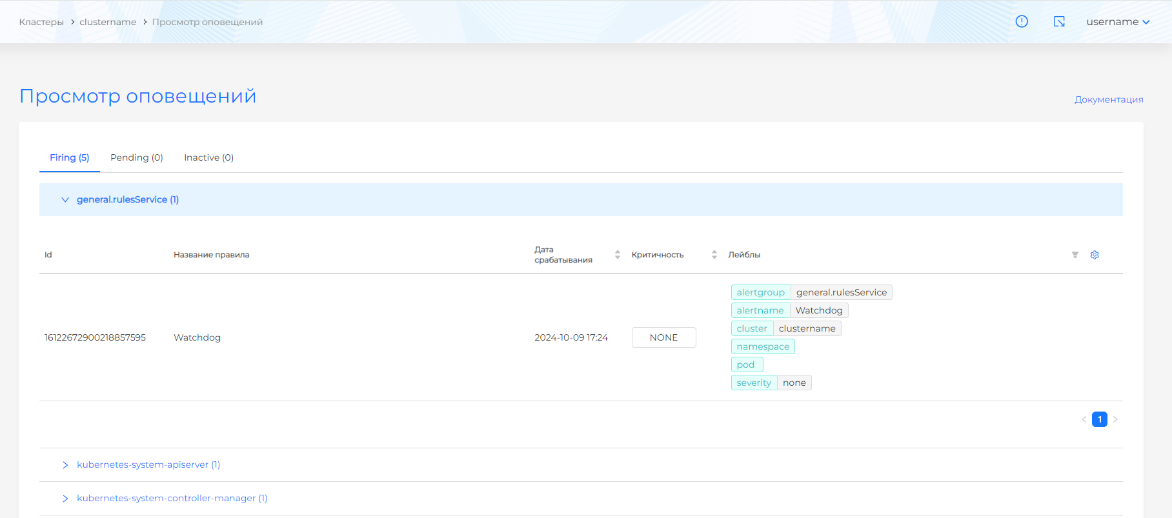Expand kubernetes-system-apiserver group
1172x518 pixels.
65,465
